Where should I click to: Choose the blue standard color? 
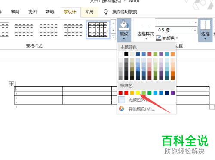[161, 93]
